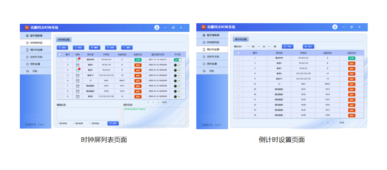Click the alarm clock icon in row 1 of the clock screen list window
This screenshot has height=170, width=387.
[78, 60]
